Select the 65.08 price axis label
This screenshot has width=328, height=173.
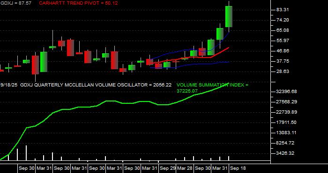point(283,30)
